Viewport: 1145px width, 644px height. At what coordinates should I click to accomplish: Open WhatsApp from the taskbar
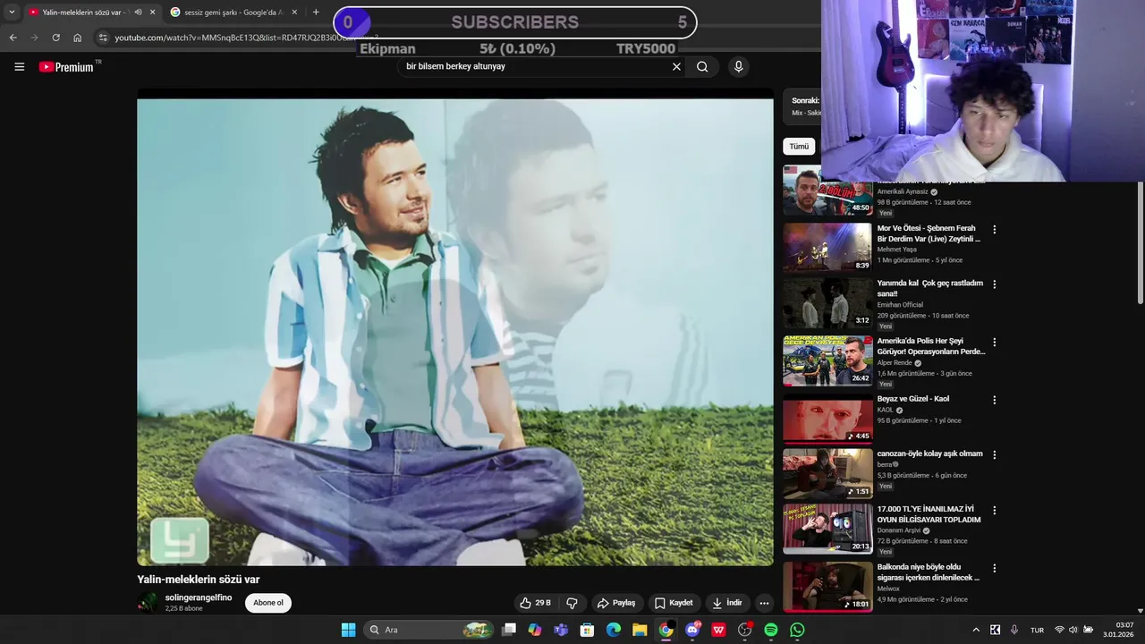click(x=797, y=630)
